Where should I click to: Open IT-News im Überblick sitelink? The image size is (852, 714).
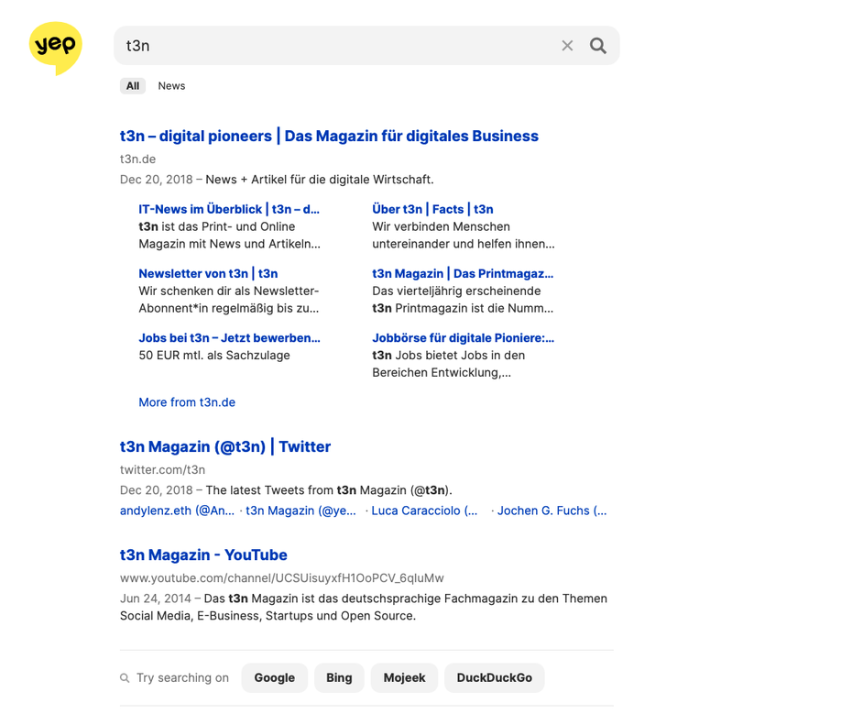click(229, 209)
